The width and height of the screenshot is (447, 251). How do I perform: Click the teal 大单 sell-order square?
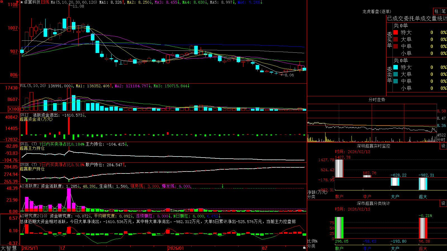(396, 74)
